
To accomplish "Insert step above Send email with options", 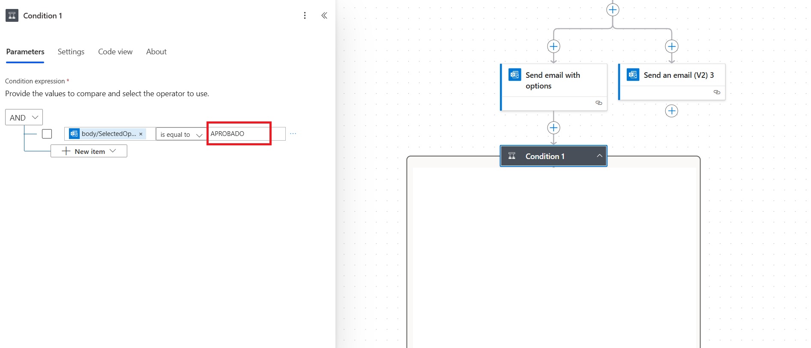I will coord(554,46).
